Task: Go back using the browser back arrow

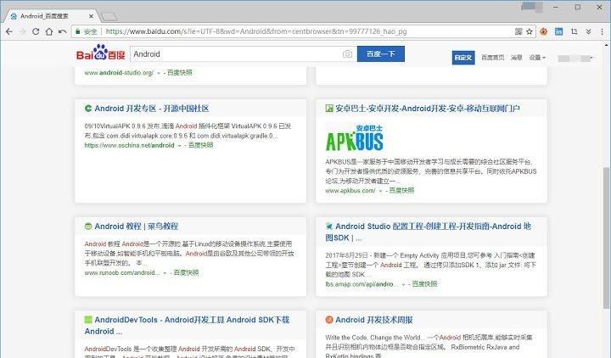Action: (x=9, y=31)
